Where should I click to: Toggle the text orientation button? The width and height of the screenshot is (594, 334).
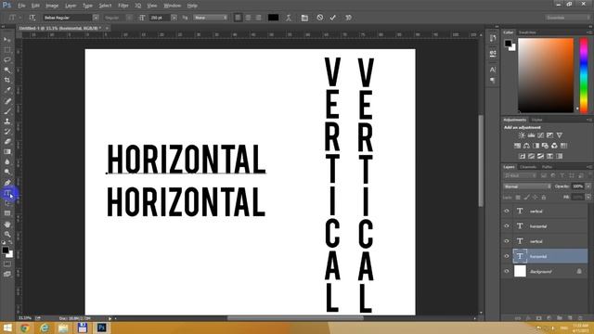(x=32, y=18)
